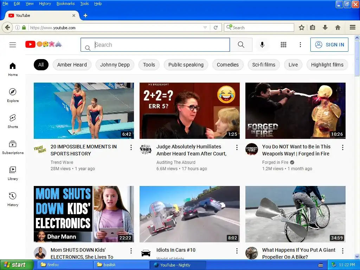Open the Bookmarks menu
This screenshot has width=360, height=270.
(x=66, y=4)
